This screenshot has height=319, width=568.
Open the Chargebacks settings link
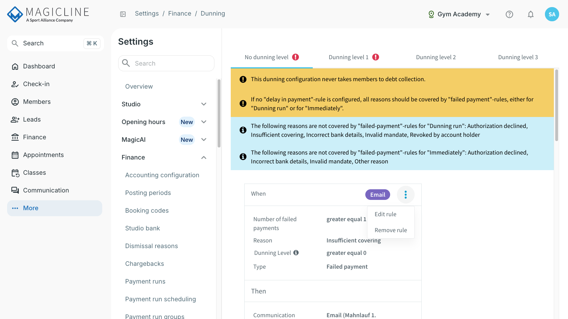tap(144, 264)
